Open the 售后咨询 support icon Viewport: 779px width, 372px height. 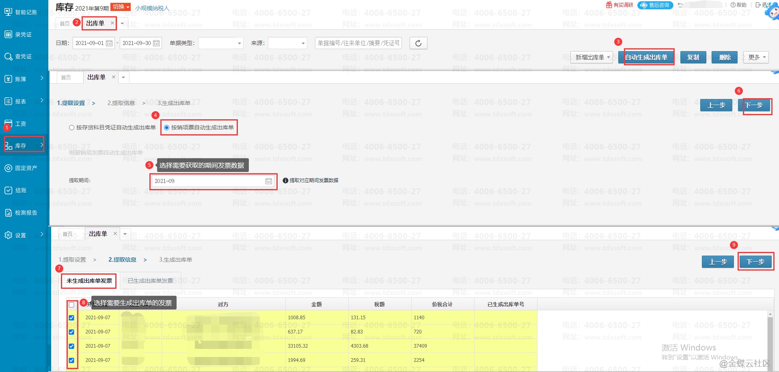click(644, 5)
